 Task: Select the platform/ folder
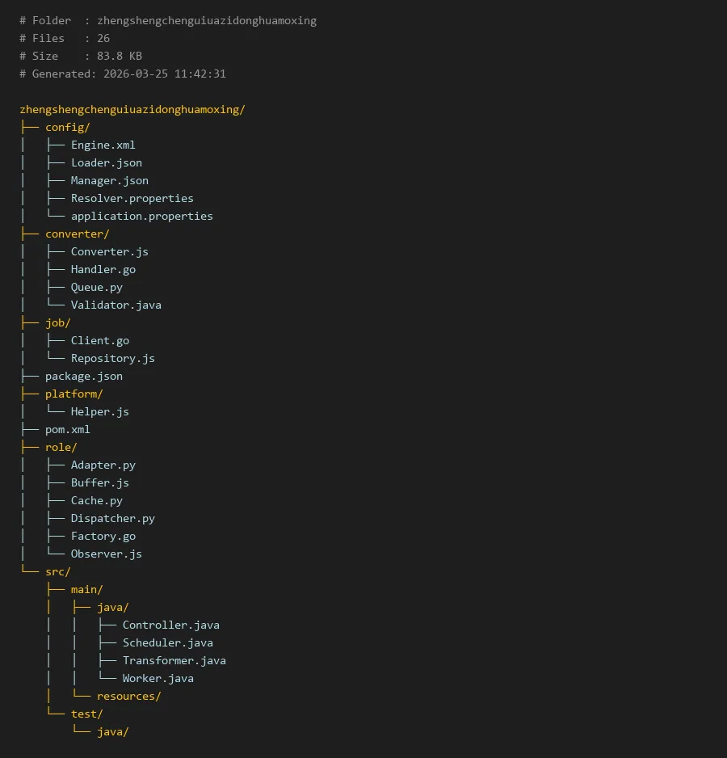(74, 394)
